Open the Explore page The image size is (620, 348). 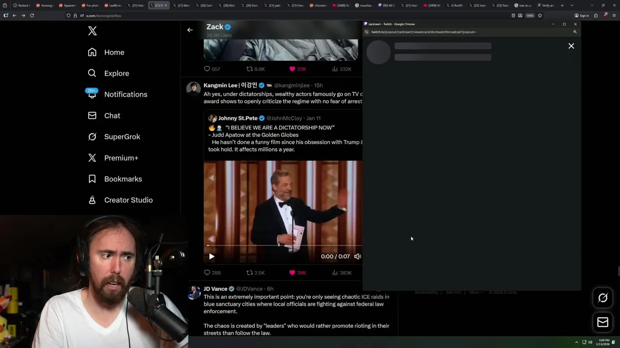pyautogui.click(x=108, y=73)
